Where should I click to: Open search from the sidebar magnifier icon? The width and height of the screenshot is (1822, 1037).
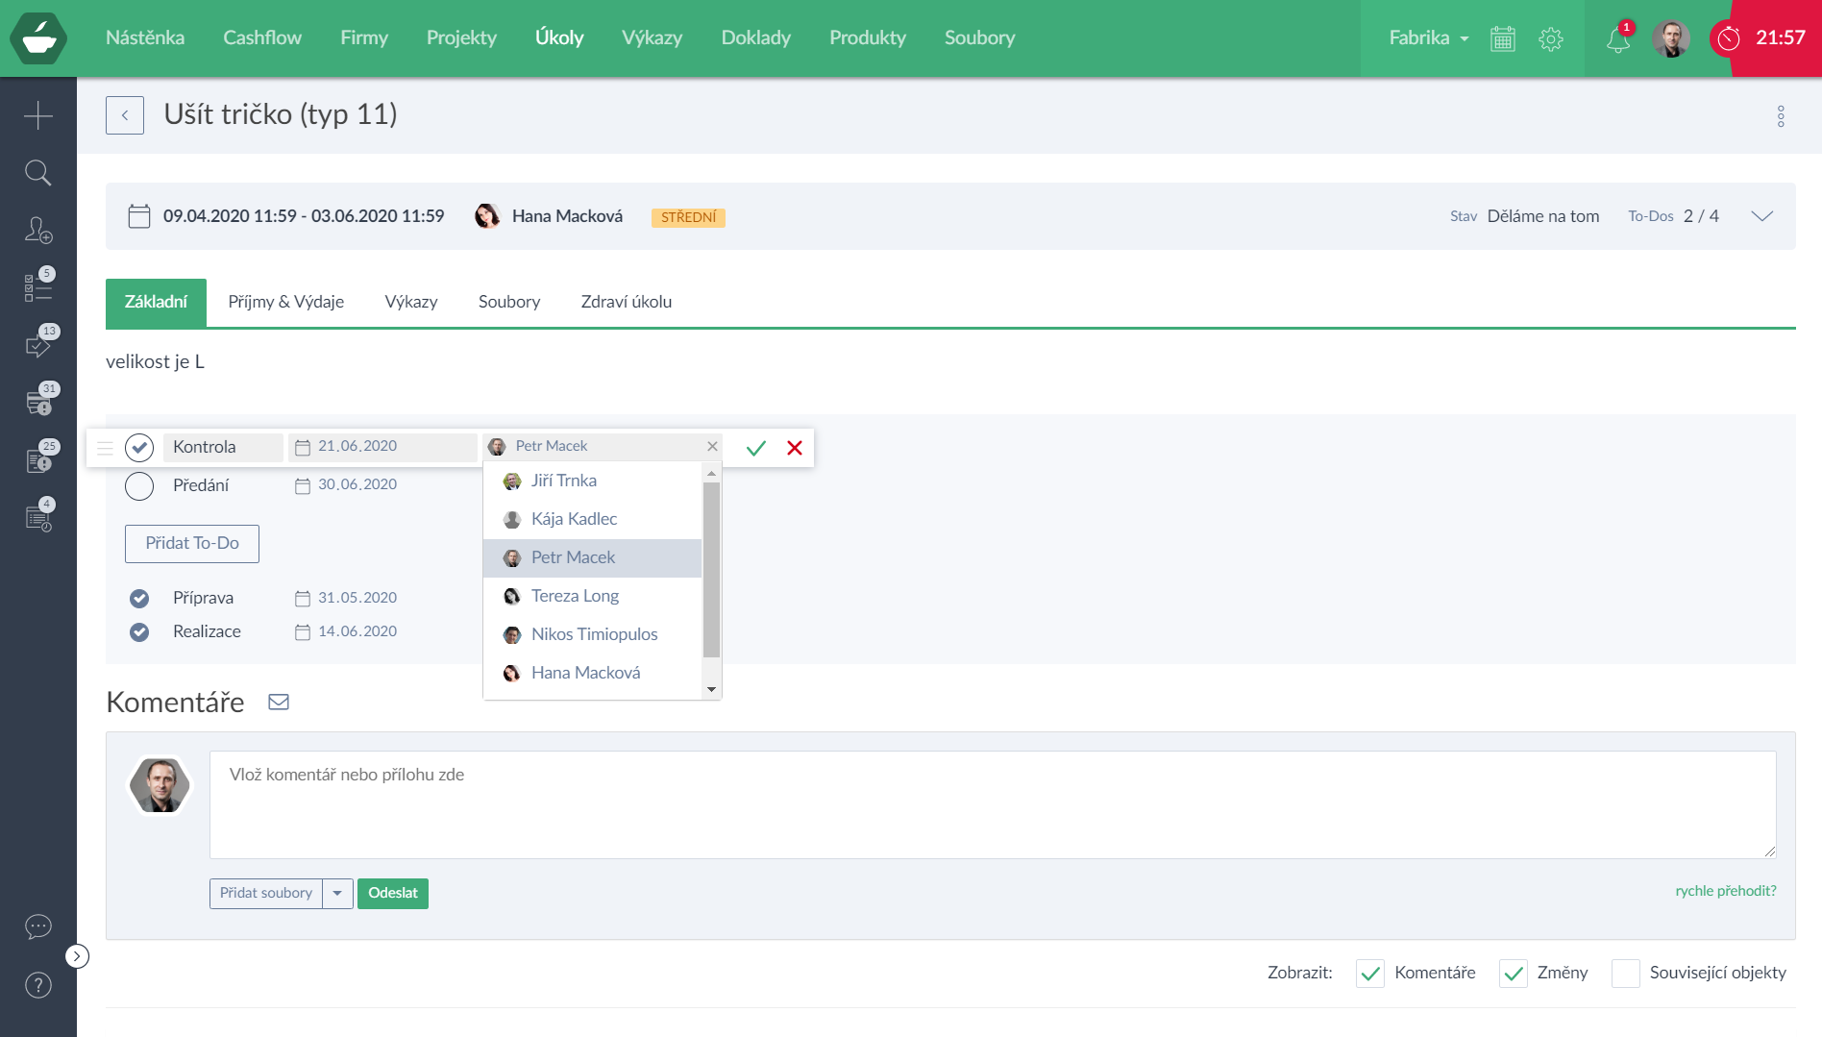(38, 173)
